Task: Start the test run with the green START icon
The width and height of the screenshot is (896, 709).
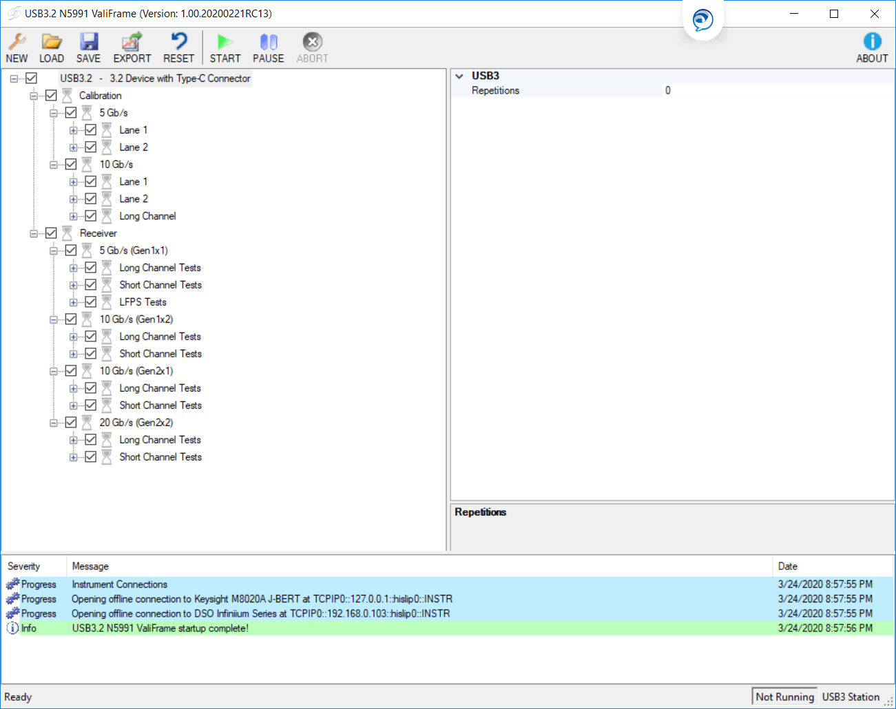Action: pyautogui.click(x=225, y=47)
